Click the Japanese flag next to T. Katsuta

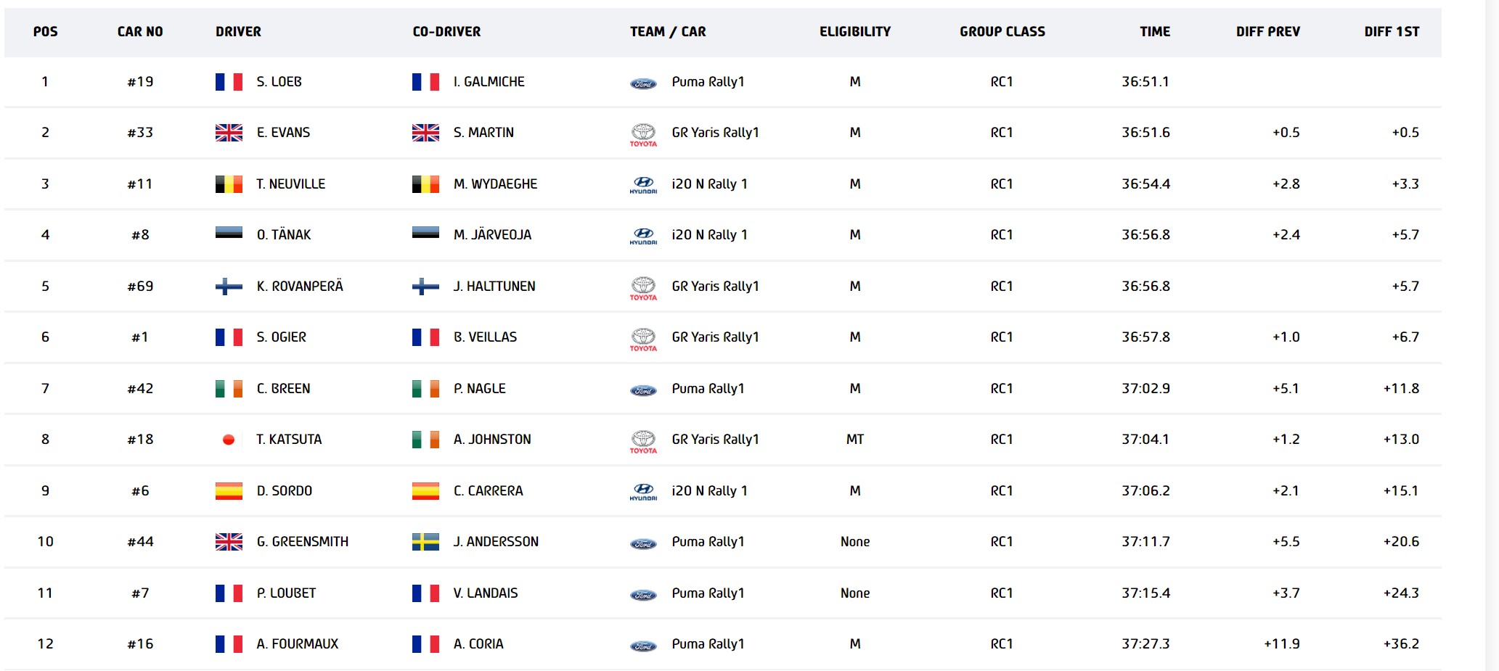click(x=229, y=440)
